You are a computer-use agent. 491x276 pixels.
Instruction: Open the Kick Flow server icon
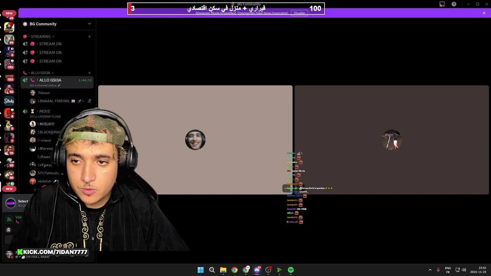pos(9,27)
